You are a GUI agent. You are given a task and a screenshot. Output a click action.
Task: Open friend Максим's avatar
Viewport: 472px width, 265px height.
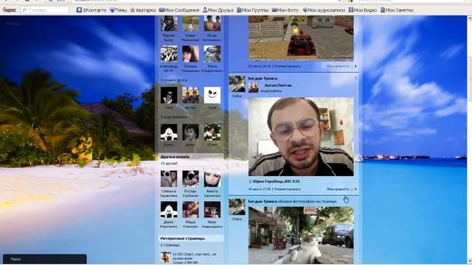point(169,24)
